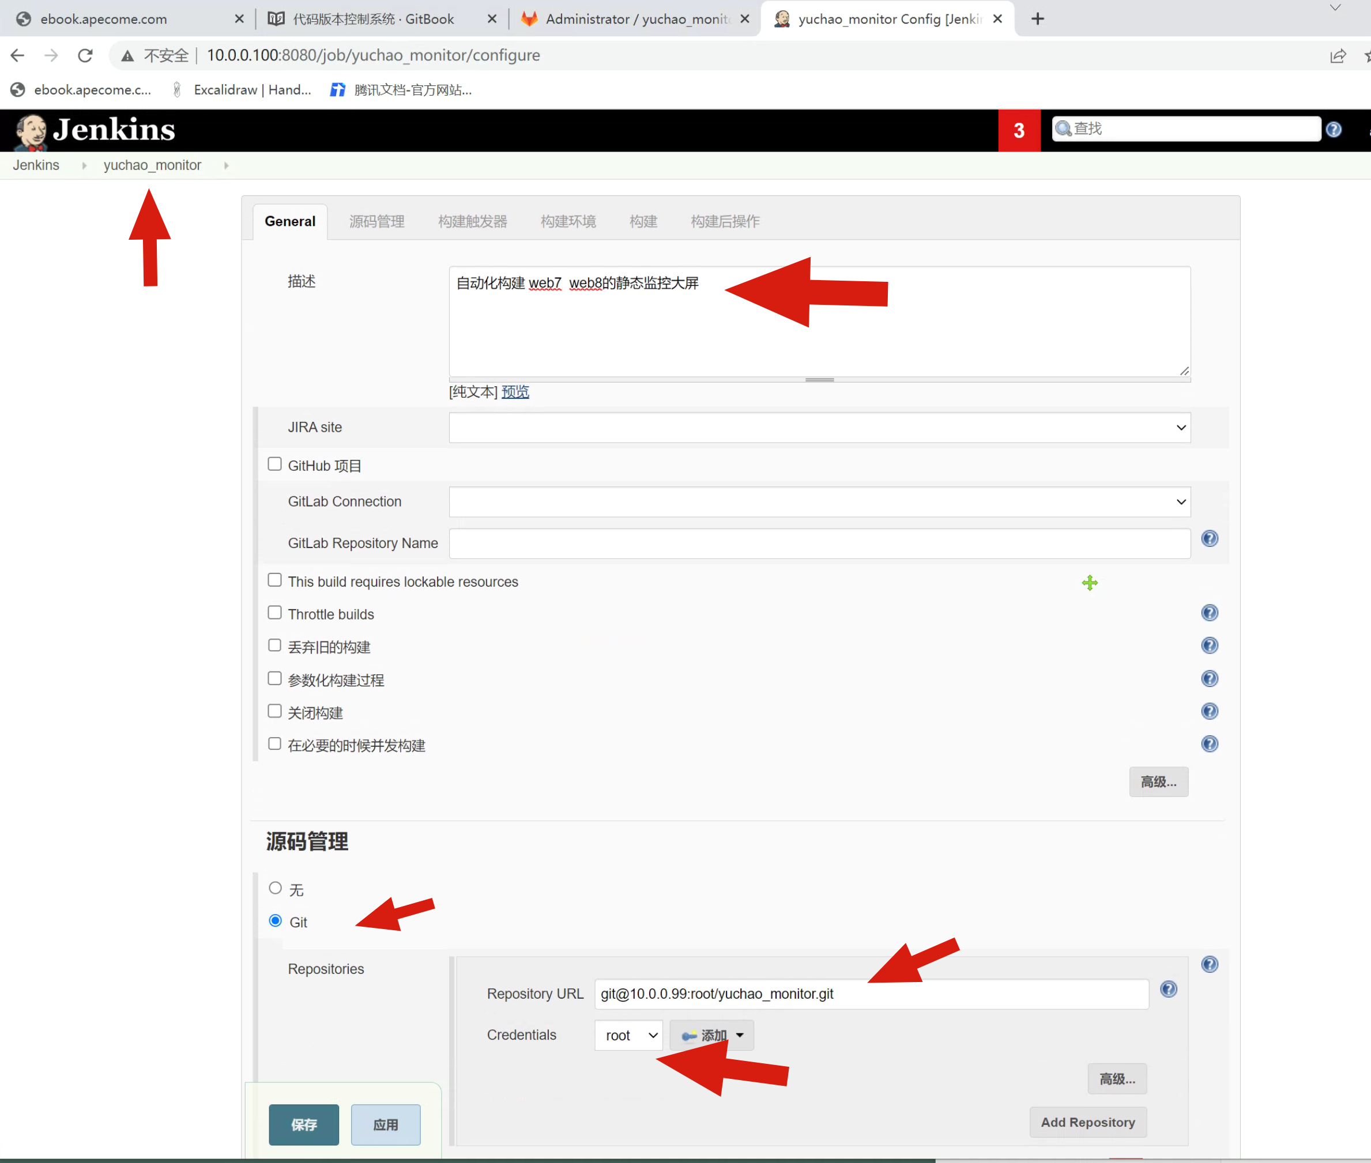This screenshot has width=1371, height=1163.
Task: Select the 无 source control radio button
Action: 276,888
